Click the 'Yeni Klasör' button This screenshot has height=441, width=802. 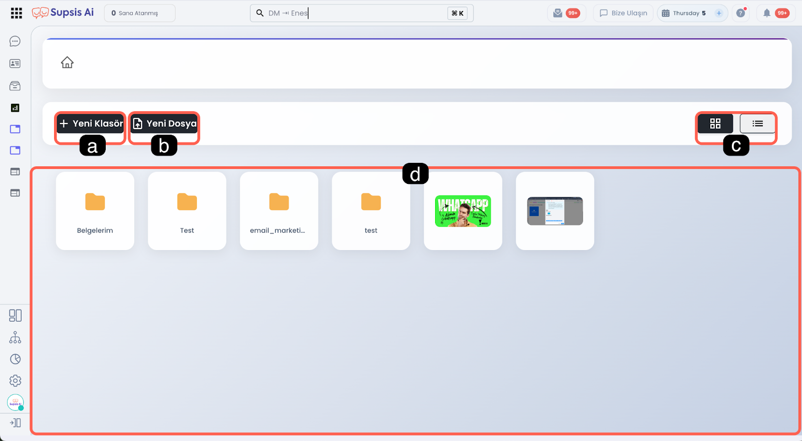pos(90,123)
